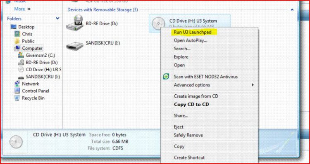Click the Folders pane header
The width and height of the screenshot is (310, 164).
coord(14,19)
